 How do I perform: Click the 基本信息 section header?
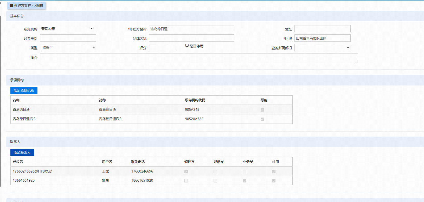click(x=17, y=16)
